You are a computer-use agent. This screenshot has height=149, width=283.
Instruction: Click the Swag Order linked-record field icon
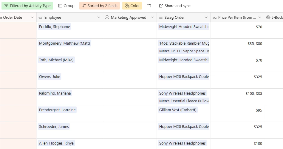click(x=161, y=17)
